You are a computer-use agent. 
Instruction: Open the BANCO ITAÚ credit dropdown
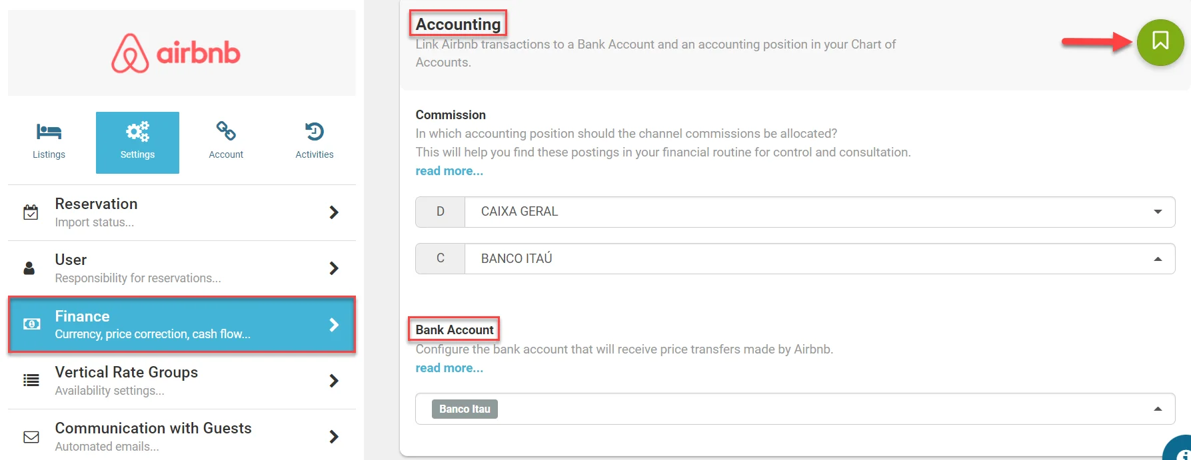819,258
